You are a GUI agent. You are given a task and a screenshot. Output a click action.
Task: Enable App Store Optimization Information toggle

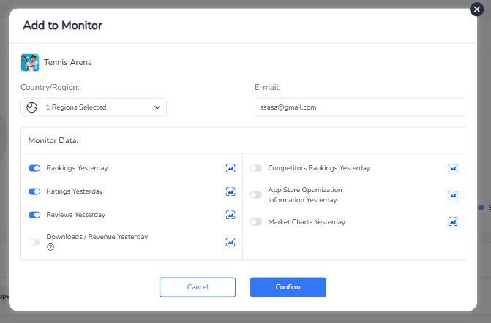point(256,195)
